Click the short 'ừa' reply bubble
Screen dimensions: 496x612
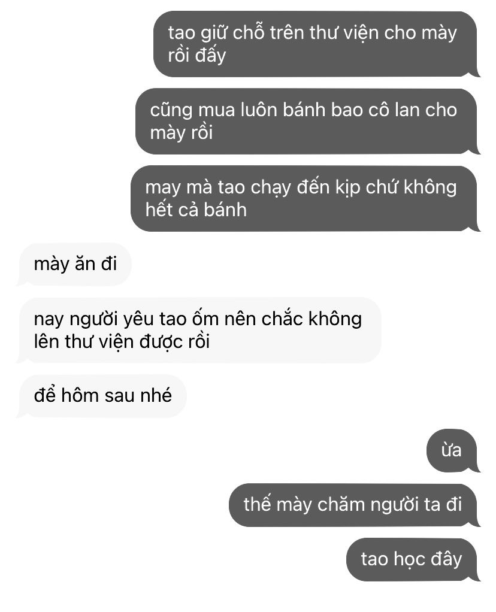pyautogui.click(x=452, y=451)
